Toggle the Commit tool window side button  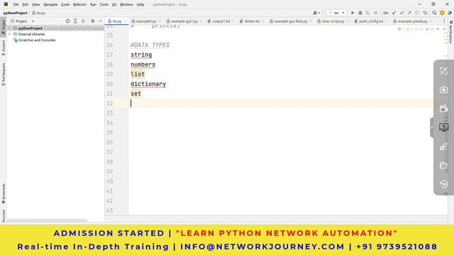point(3,47)
